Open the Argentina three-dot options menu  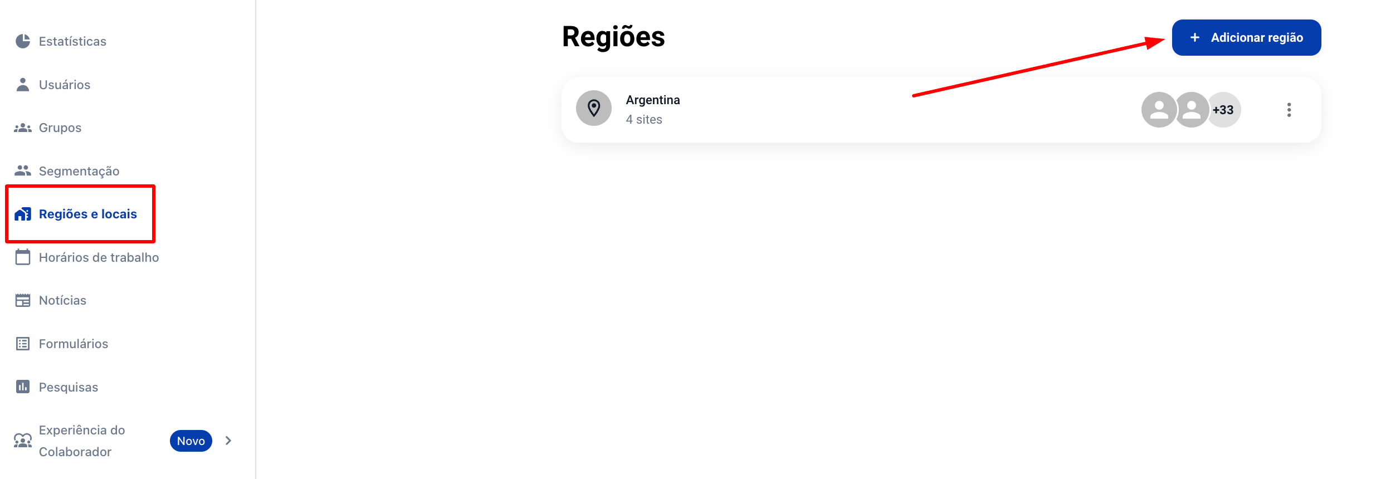point(1289,110)
